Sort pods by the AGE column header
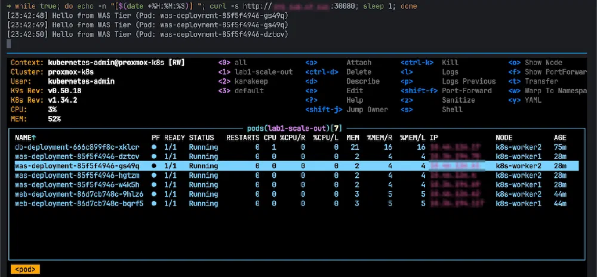Viewport: 597px width, 277px height. pos(560,137)
